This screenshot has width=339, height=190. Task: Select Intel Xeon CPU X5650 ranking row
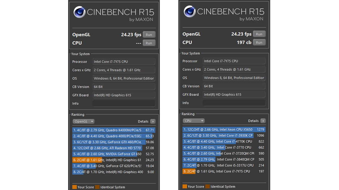coord(224,129)
